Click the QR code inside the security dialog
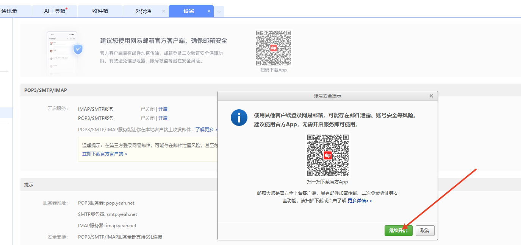521x245 pixels. click(327, 155)
